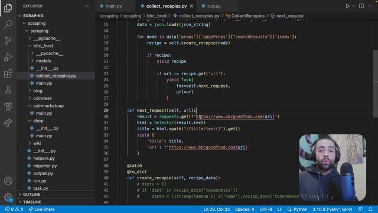This screenshot has width=378, height=213.
Task: Open the Testing flask view
Action: [8, 90]
